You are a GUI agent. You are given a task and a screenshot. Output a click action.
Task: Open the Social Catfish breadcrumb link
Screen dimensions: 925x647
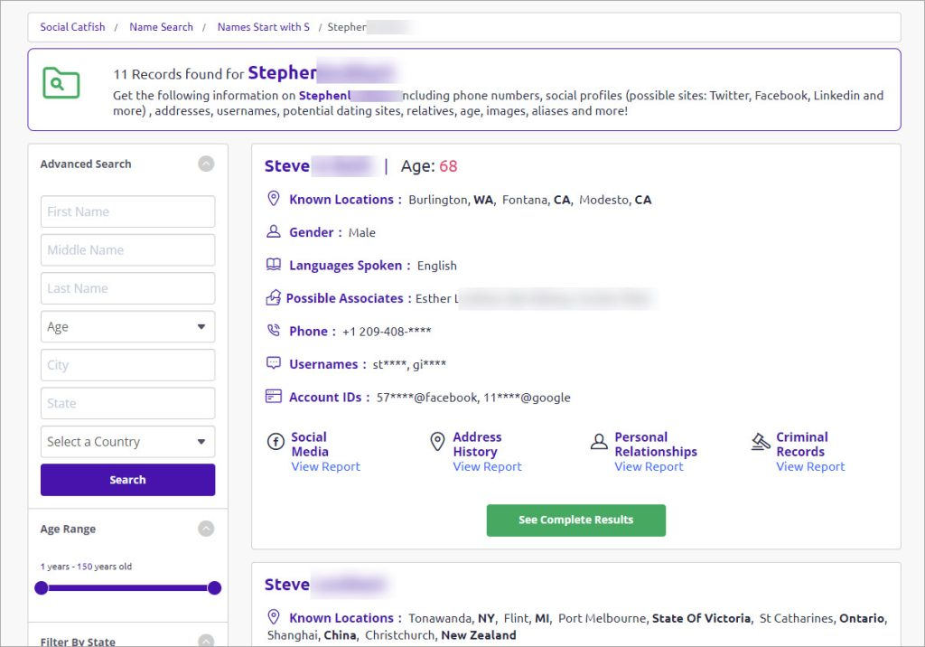[x=72, y=27]
